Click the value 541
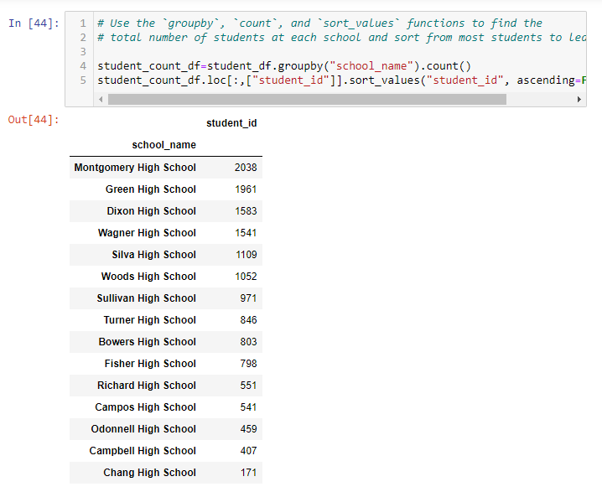Viewport: 602px width, 492px height. point(248,407)
